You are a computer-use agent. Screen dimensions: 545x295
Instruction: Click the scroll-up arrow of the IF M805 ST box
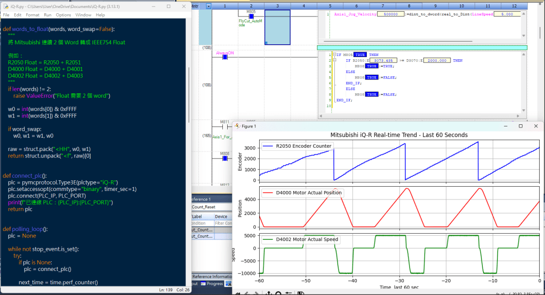click(524, 54)
